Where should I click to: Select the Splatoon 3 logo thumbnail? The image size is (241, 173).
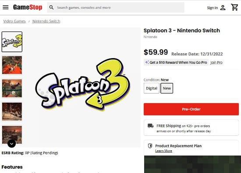pyautogui.click(x=12, y=42)
